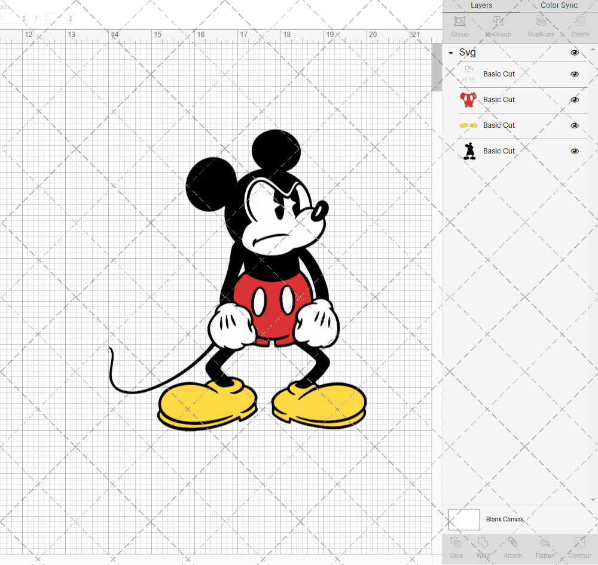Image resolution: width=598 pixels, height=565 pixels.
Task: Click the Contour tool icon
Action: [579, 542]
